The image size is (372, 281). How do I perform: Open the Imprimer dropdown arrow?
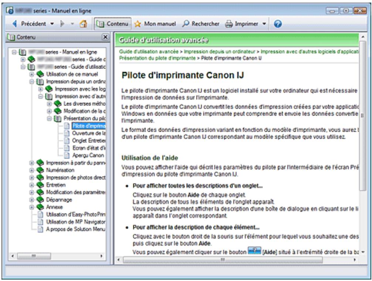click(x=264, y=24)
